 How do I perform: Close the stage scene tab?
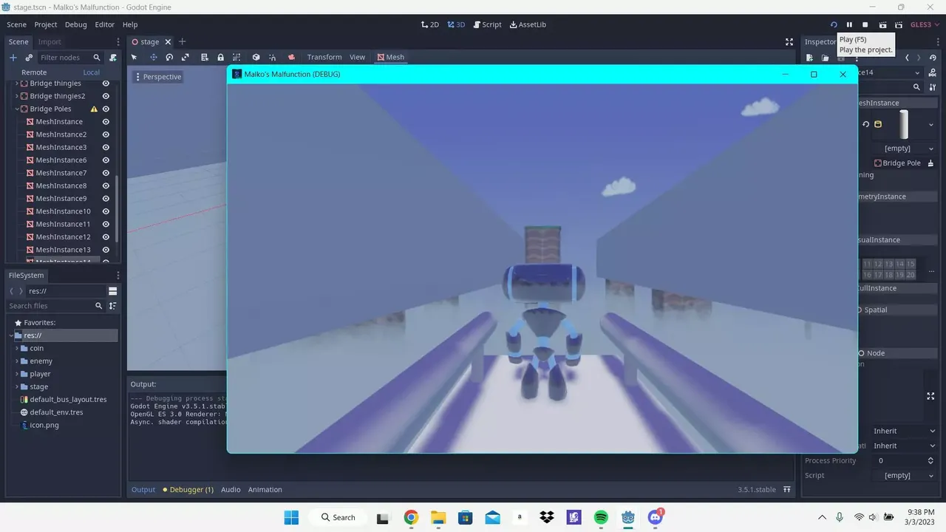pyautogui.click(x=168, y=42)
